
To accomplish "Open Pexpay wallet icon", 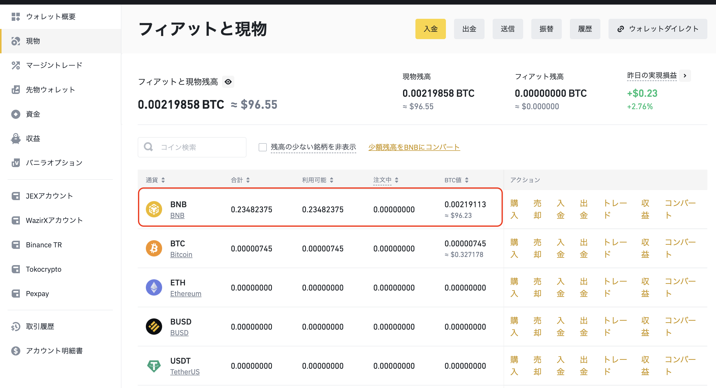I will [x=16, y=294].
